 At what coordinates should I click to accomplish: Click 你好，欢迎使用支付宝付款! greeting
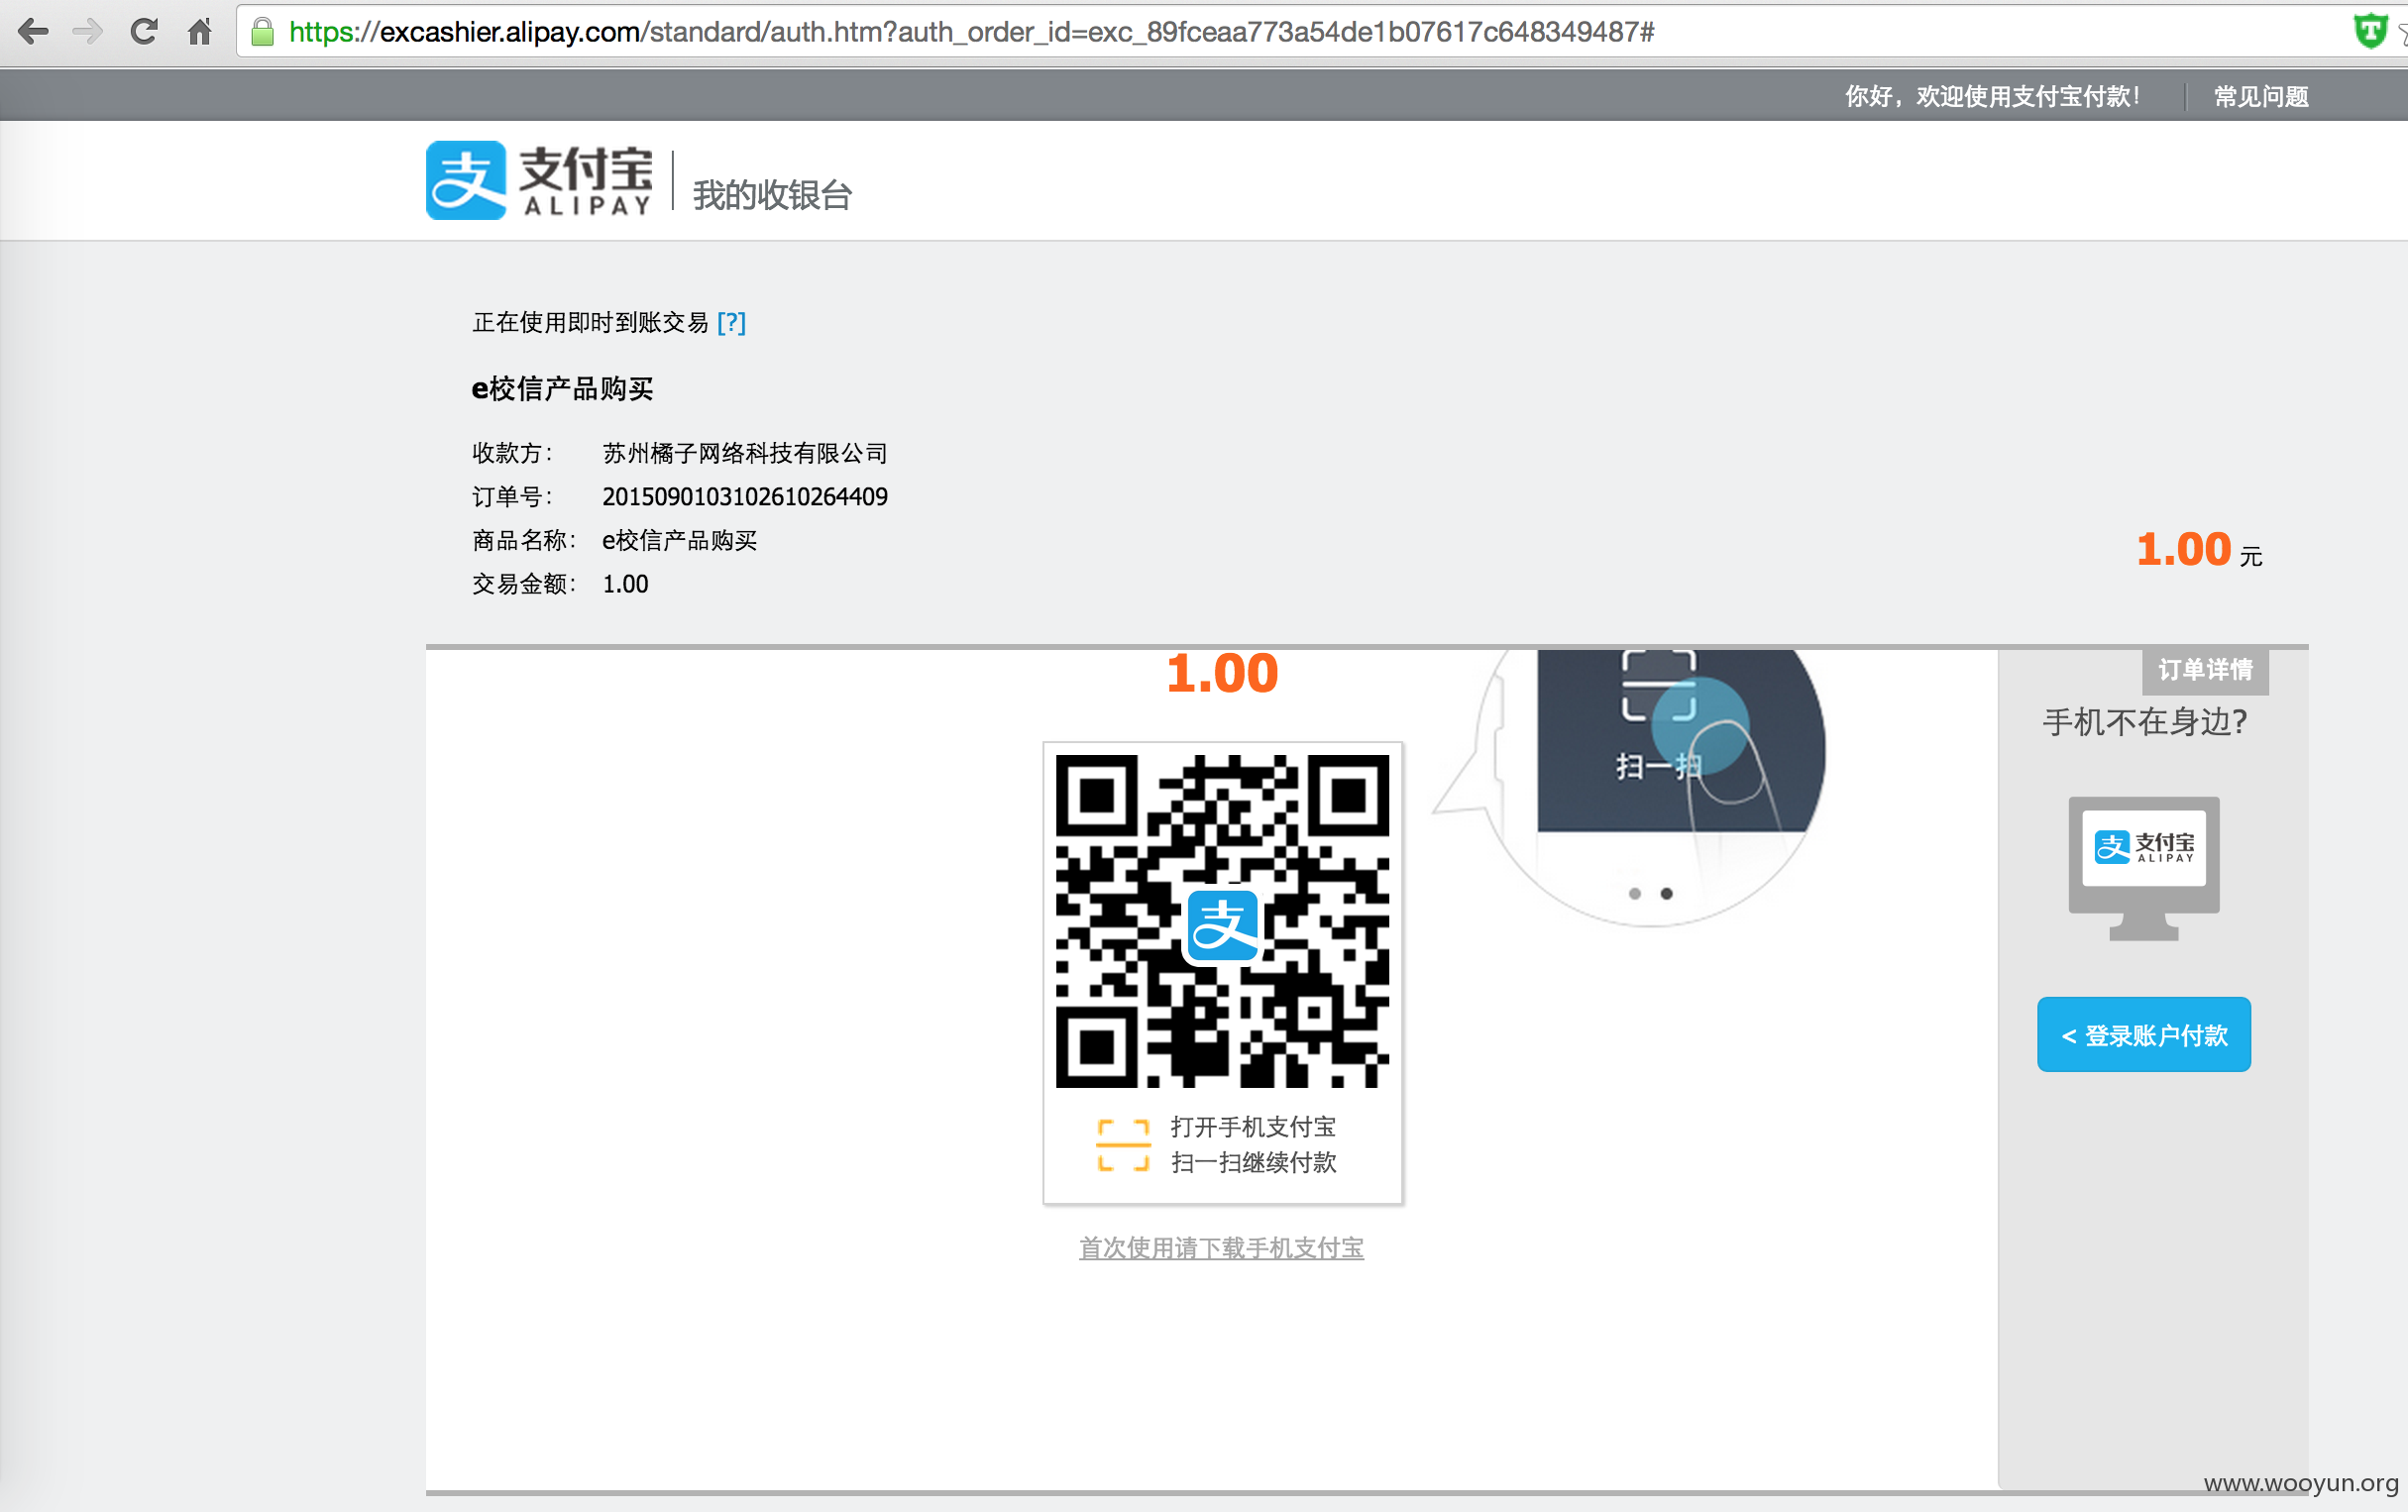point(1991,97)
